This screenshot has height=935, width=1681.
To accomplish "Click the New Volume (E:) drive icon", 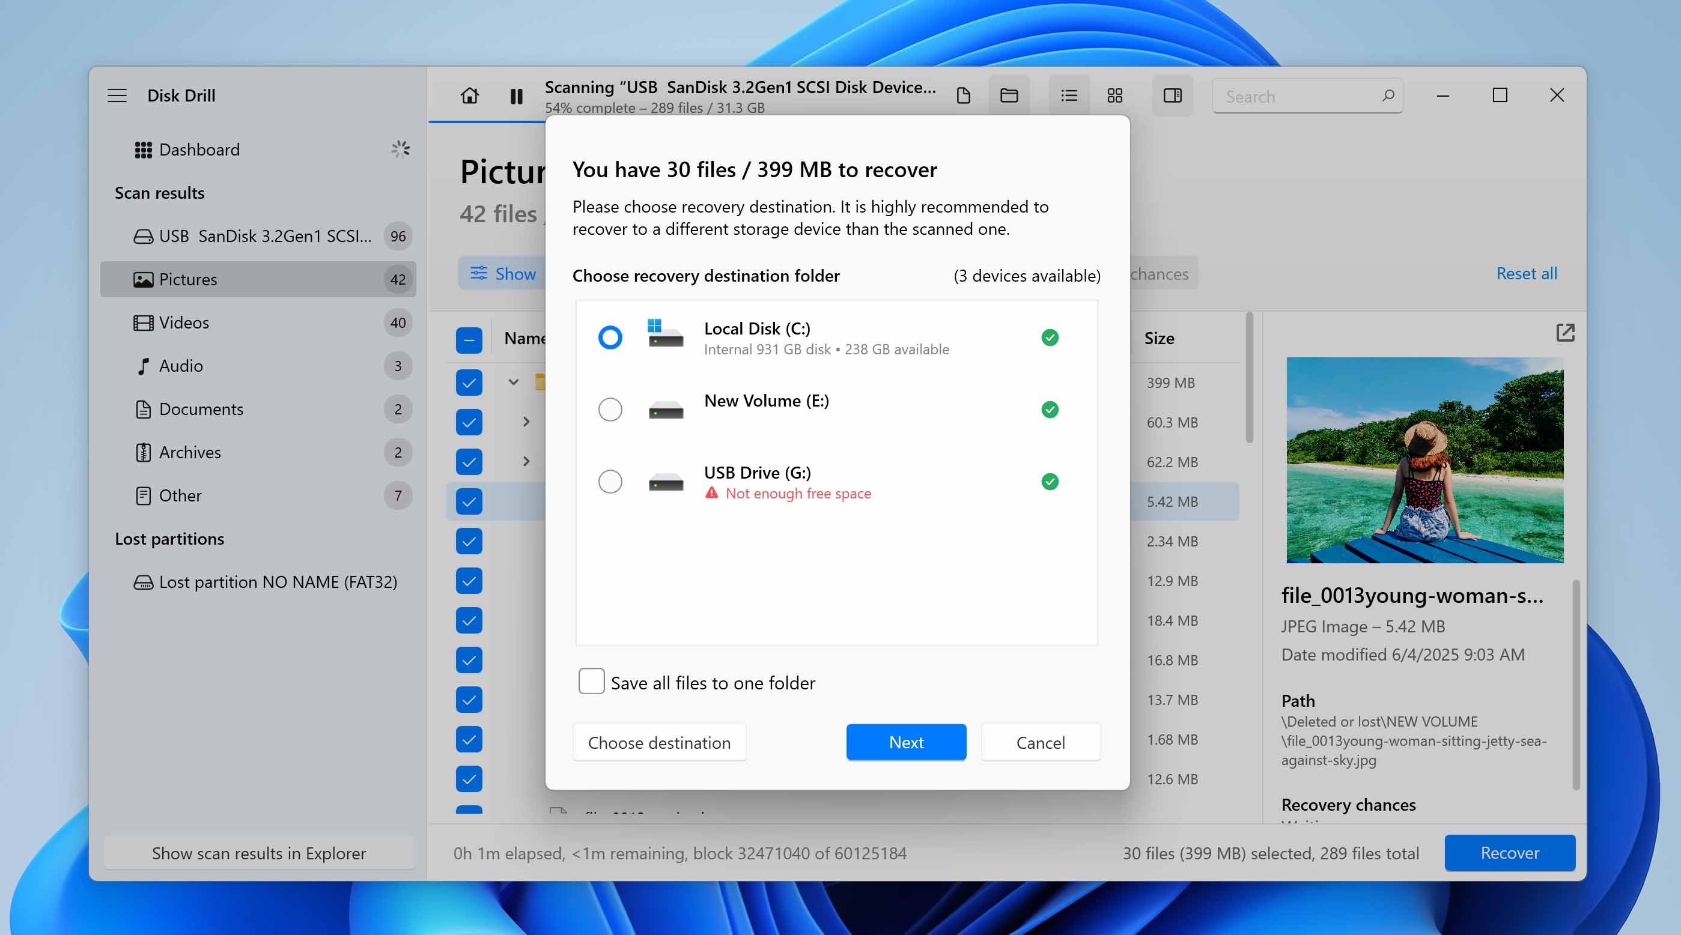I will click(x=666, y=410).
